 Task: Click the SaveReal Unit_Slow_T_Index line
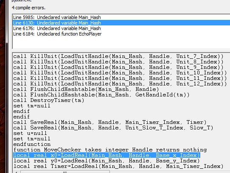(113, 128)
